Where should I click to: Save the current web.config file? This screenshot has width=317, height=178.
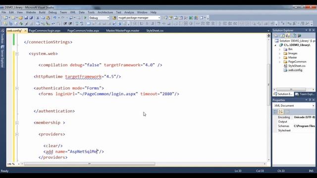point(26,18)
